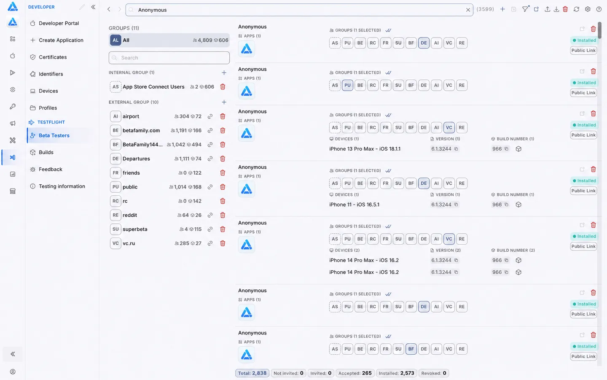
Task: Toggle the SU chip on the iPhone 11 tester
Action: [398, 183]
